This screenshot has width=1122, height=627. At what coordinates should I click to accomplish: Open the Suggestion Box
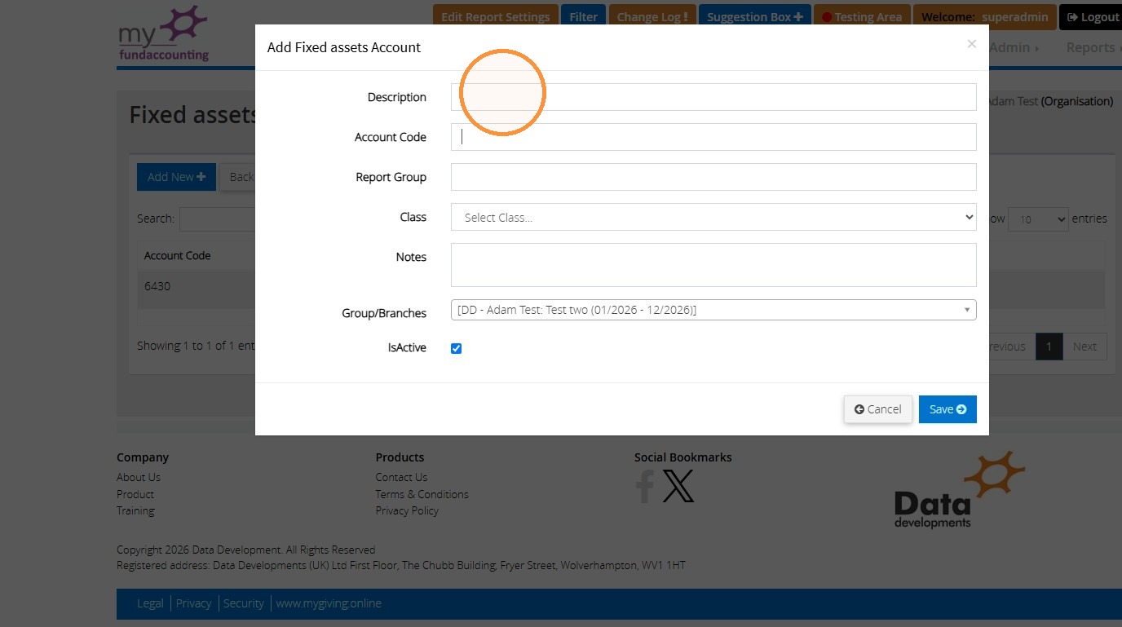(754, 16)
